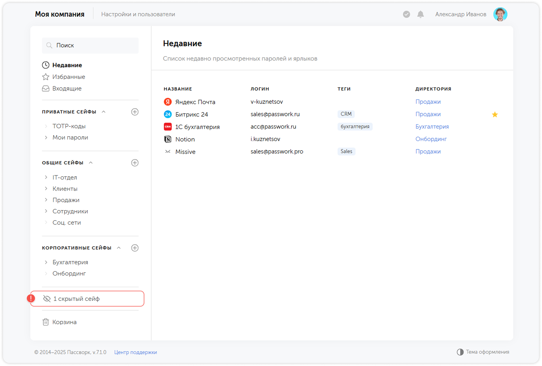Screen dimensions: 542x366
Task: Open the Missive entry name
Action: (185, 152)
